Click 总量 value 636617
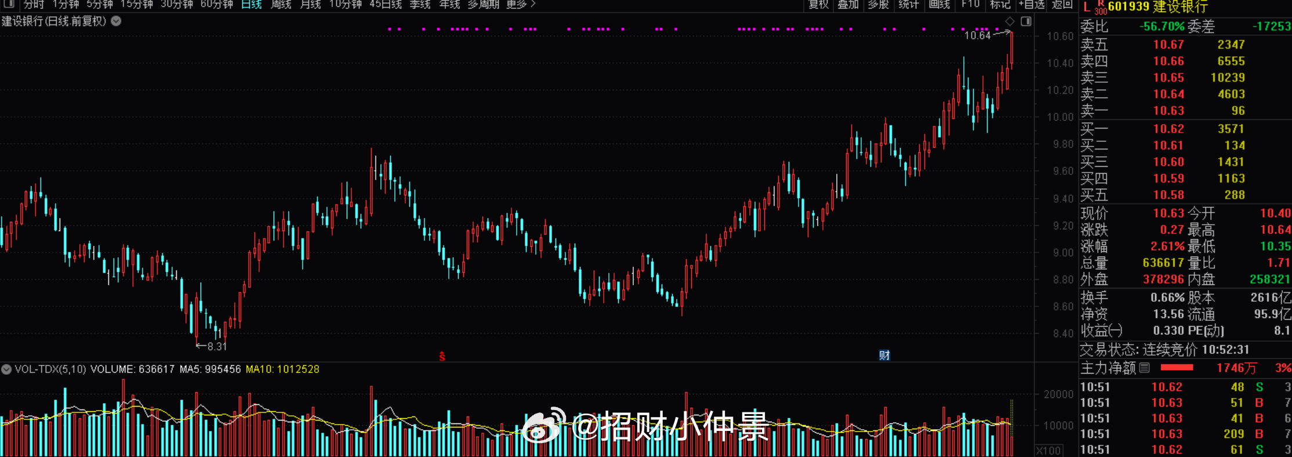 tap(1163, 262)
